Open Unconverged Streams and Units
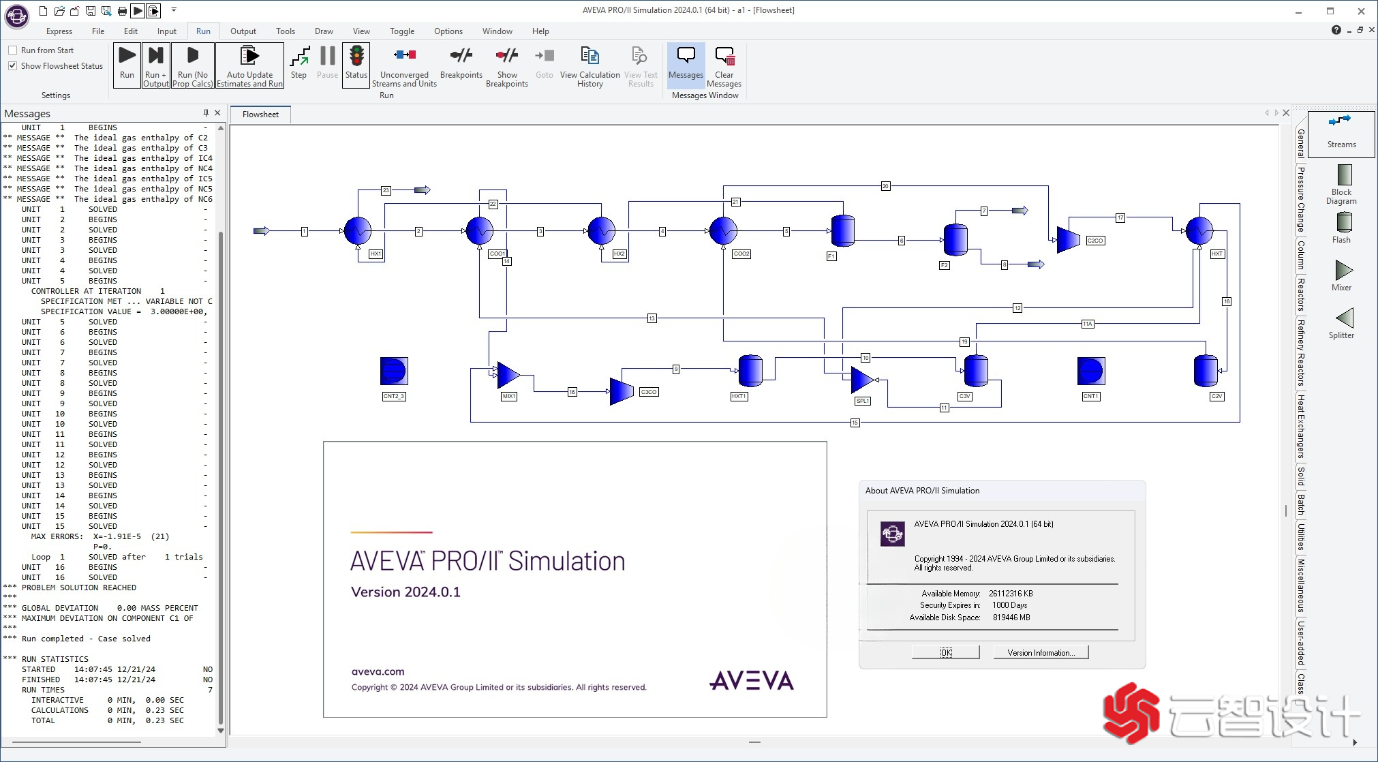The width and height of the screenshot is (1378, 762). (x=404, y=66)
